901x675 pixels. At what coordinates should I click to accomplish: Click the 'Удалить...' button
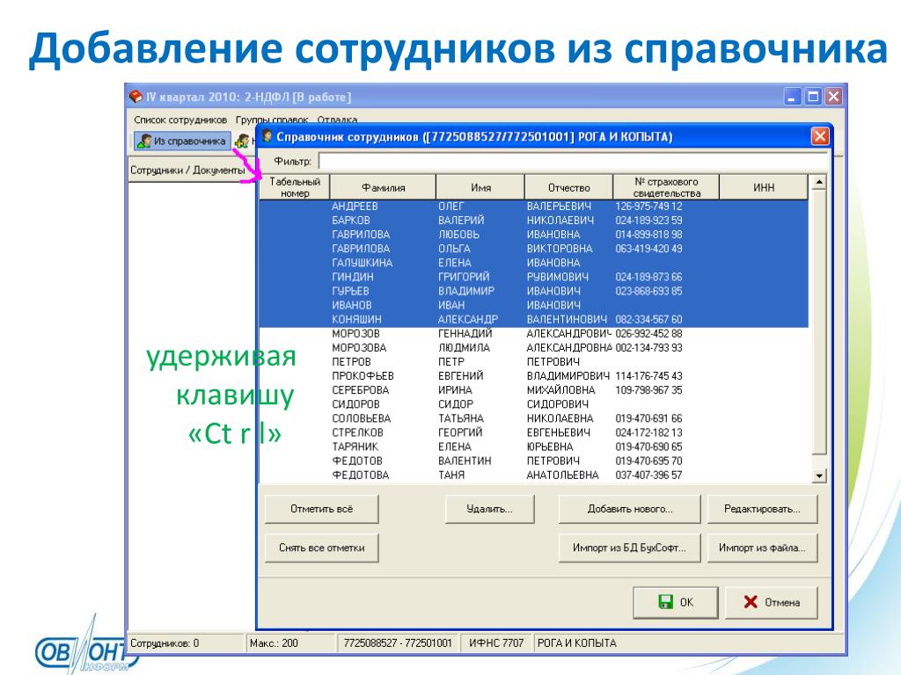point(489,509)
